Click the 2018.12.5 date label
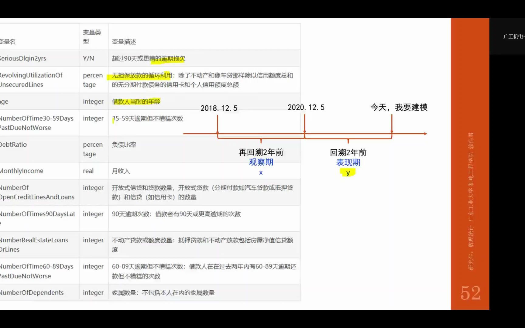Viewport: 525px width, 328px height. coord(219,108)
